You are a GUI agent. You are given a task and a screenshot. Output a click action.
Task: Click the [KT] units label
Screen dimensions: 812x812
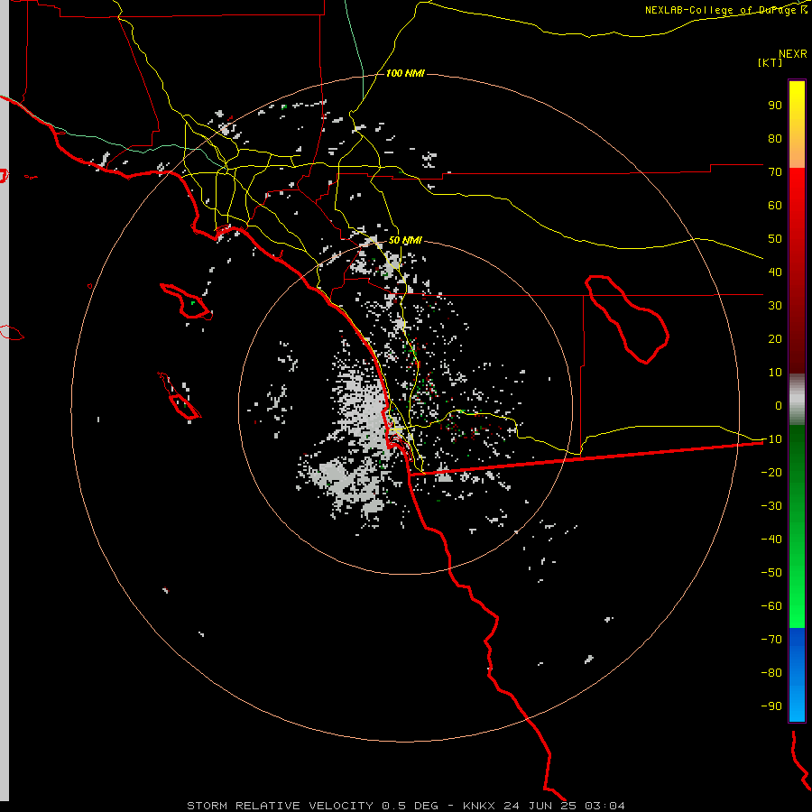tap(770, 62)
